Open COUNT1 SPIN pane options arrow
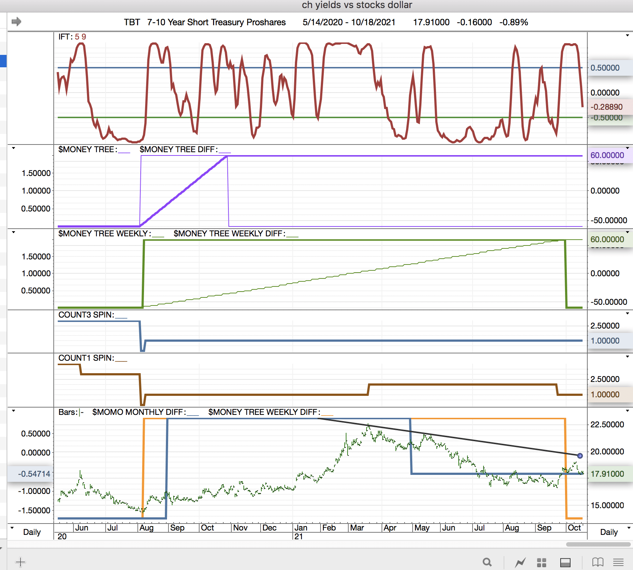 tap(627, 357)
